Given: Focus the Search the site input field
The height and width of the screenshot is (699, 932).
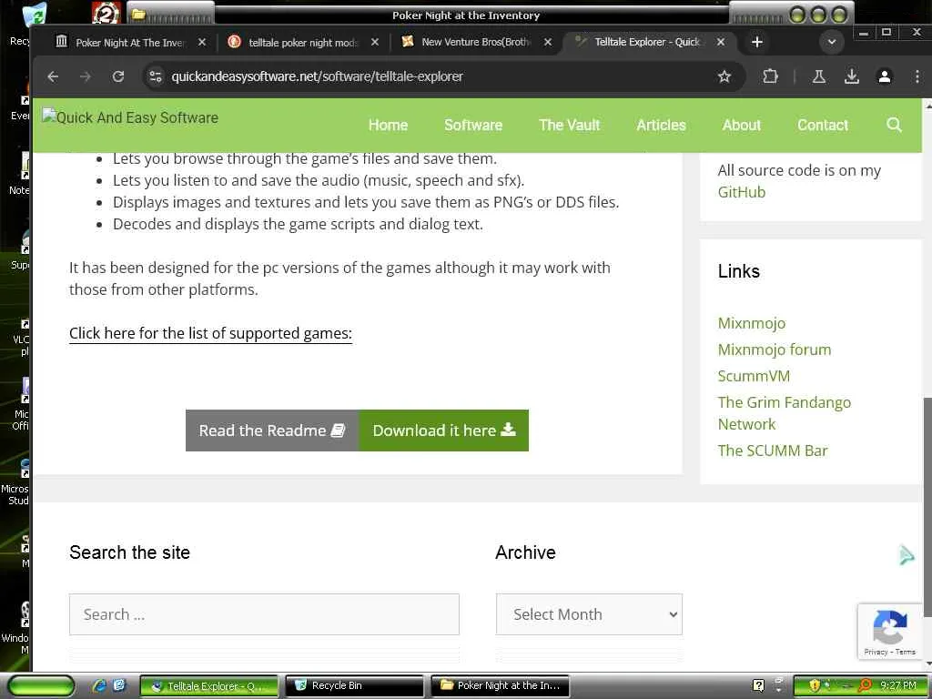Looking at the screenshot, I should tap(264, 614).
